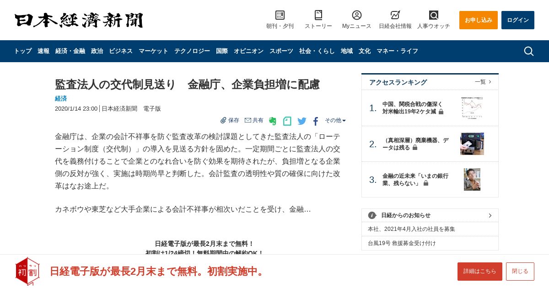549x288 pixels.
Task: Open ranking article 金融の近未来
Action: coord(415,180)
